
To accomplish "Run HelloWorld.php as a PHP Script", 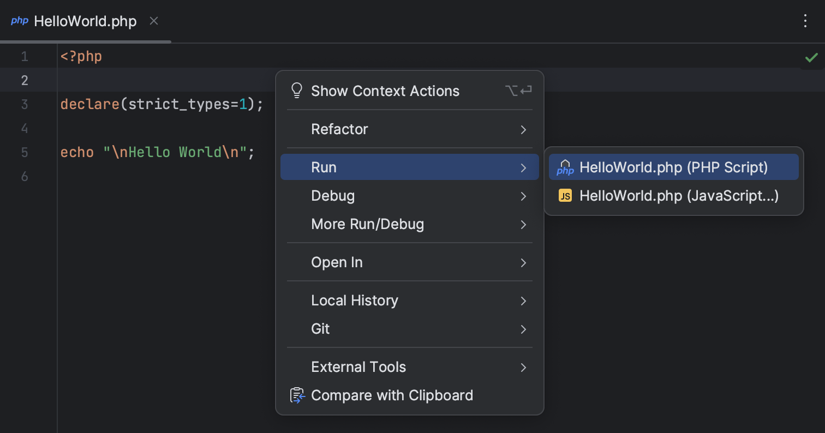I will pos(673,167).
